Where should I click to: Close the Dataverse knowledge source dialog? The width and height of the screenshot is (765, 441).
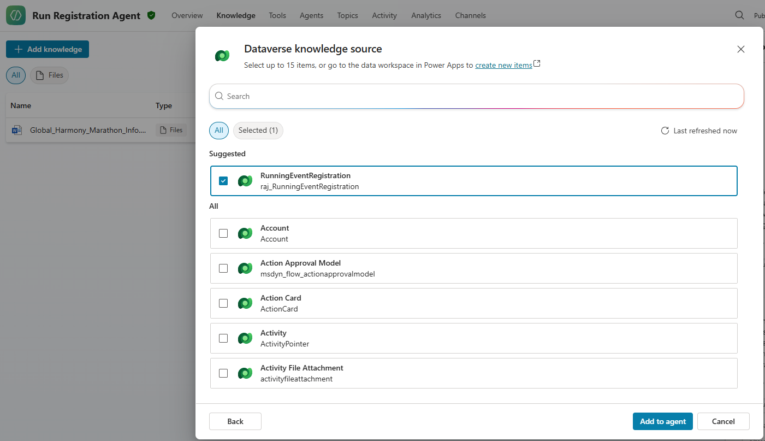[x=740, y=49]
